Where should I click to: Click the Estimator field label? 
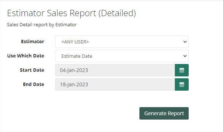pyautogui.click(x=32, y=41)
